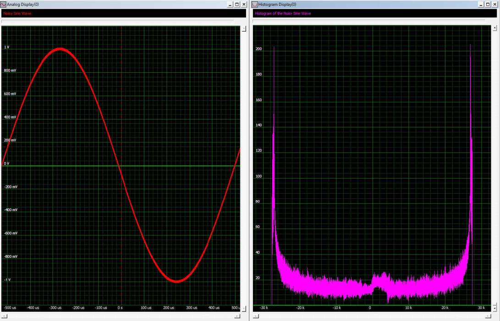Screen dimensions: 500x321
Task: Maximize the Analog Display window
Action: (237, 4)
